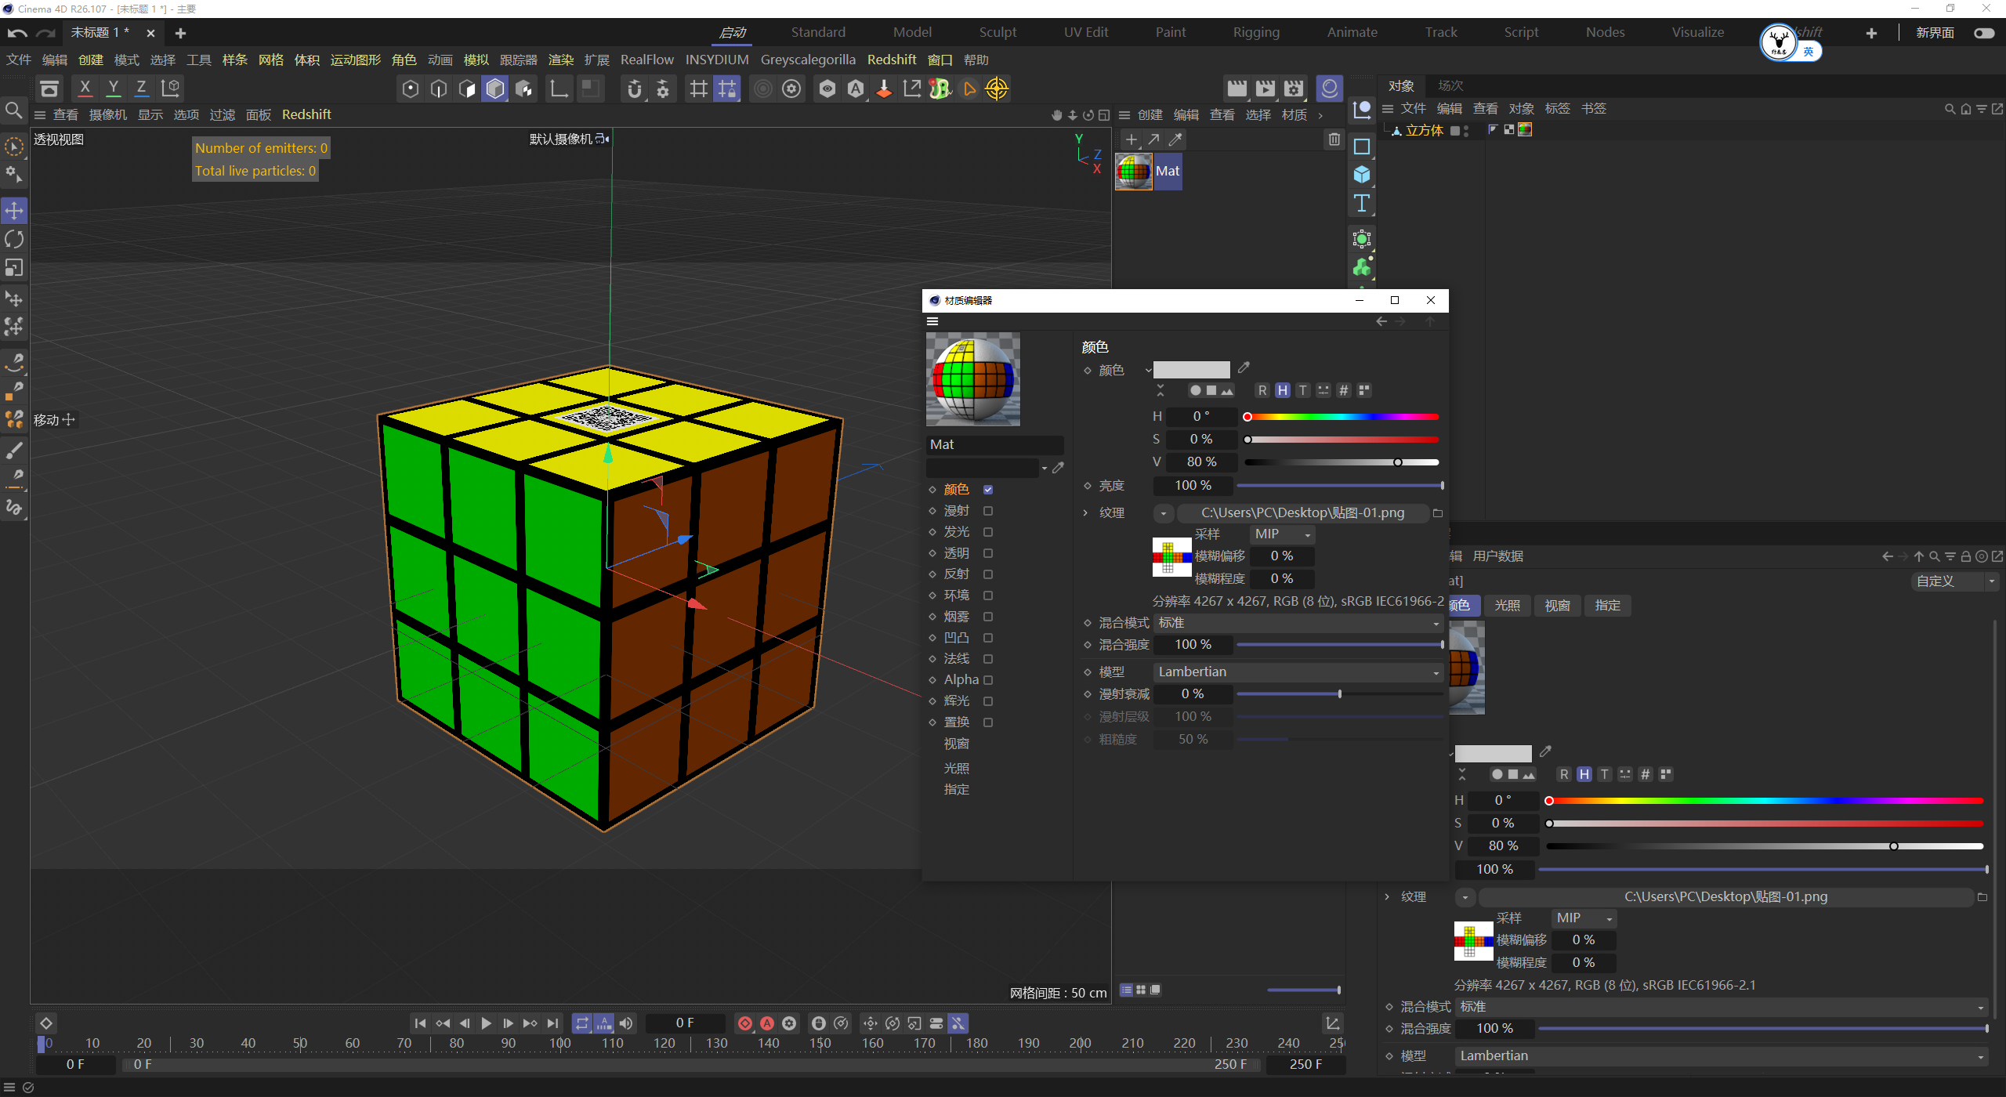Click the hue slider in material editor
The image size is (2006, 1097).
(x=1342, y=417)
